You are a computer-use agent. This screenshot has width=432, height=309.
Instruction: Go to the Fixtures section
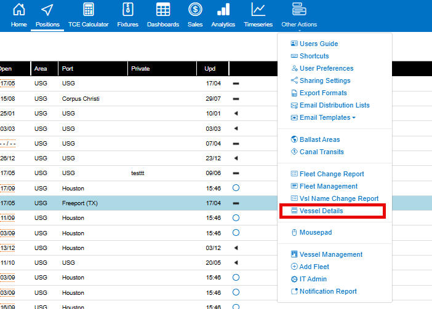pyautogui.click(x=127, y=15)
